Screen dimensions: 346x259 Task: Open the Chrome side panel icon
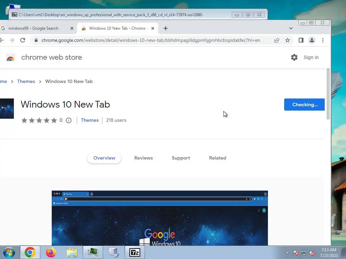click(301, 40)
